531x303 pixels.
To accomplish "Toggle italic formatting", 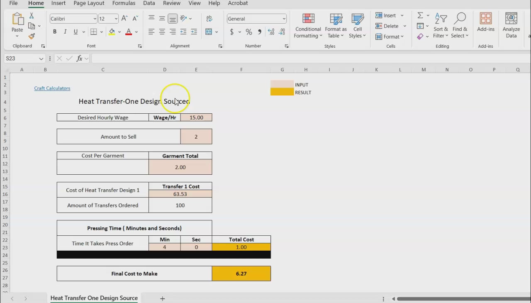I will click(x=65, y=32).
